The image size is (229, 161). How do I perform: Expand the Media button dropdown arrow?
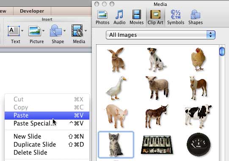pos(86,30)
